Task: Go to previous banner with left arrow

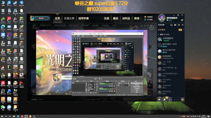Action: coord(33,47)
